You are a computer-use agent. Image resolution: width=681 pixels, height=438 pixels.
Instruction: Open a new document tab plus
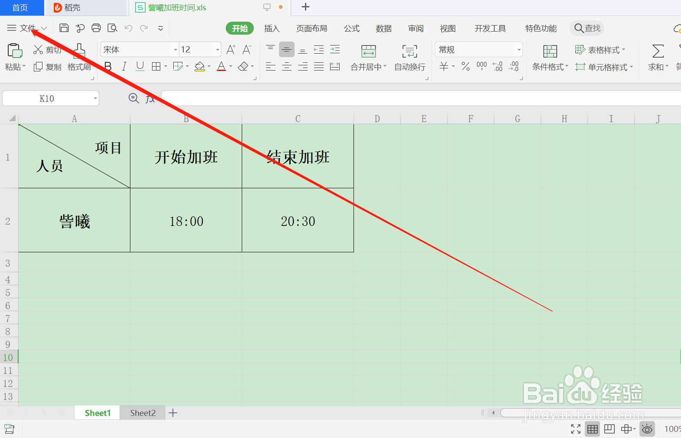[305, 7]
